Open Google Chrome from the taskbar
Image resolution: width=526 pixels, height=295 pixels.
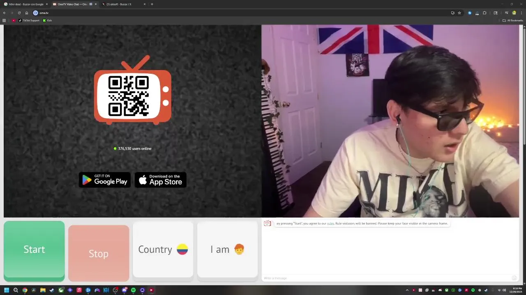click(25, 290)
